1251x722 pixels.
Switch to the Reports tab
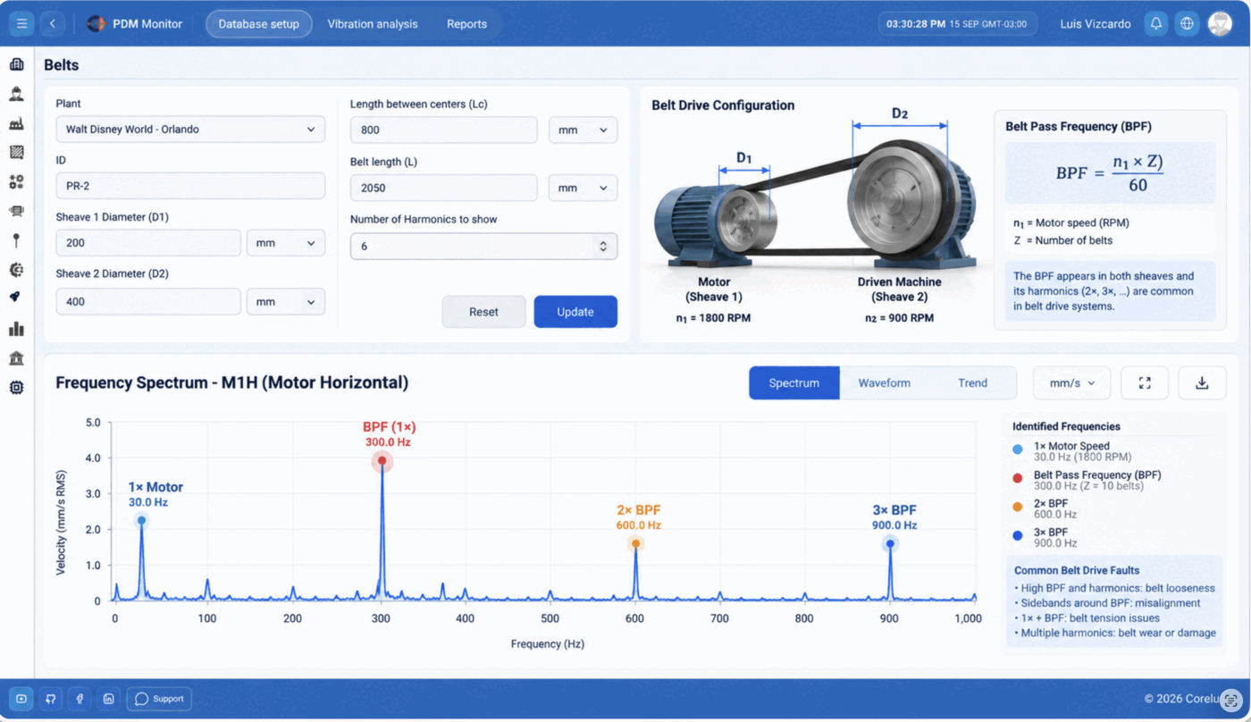(466, 24)
